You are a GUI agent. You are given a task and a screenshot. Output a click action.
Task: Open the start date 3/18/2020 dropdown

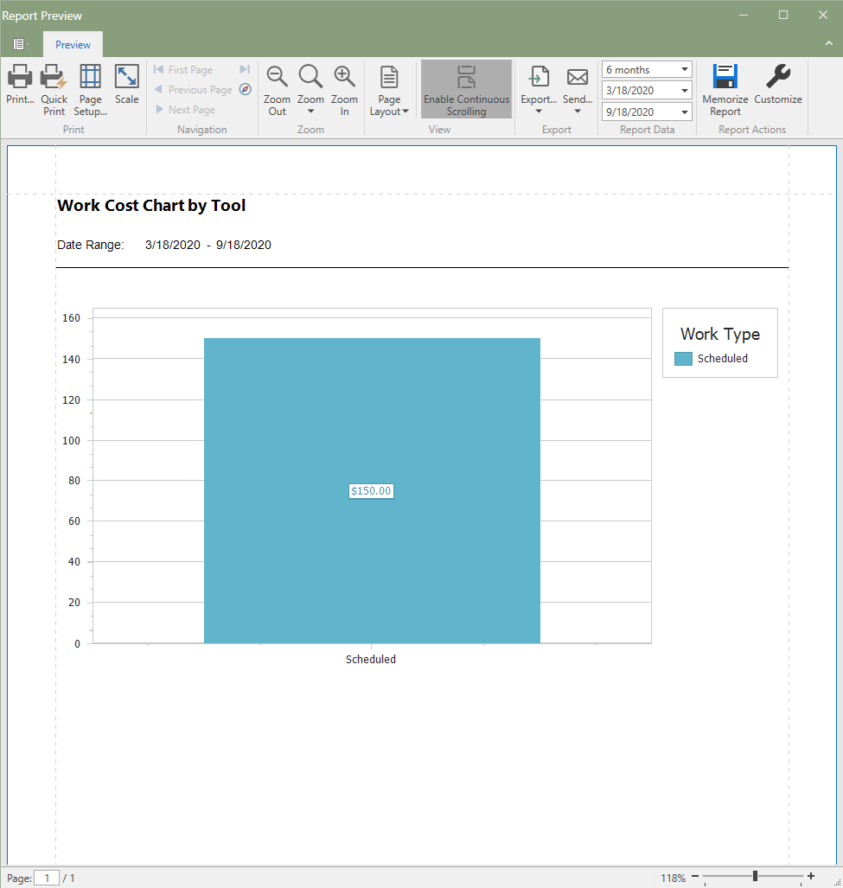point(685,90)
